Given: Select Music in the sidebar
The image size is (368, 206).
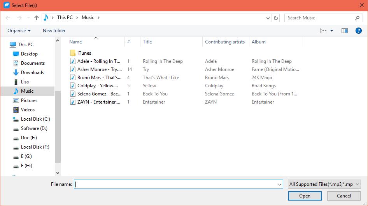Looking at the screenshot, I should pyautogui.click(x=28, y=91).
